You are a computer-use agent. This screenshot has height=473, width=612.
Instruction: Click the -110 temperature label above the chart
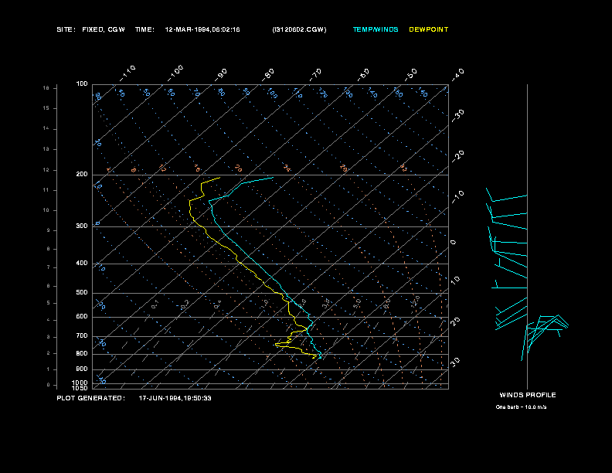[x=127, y=73]
